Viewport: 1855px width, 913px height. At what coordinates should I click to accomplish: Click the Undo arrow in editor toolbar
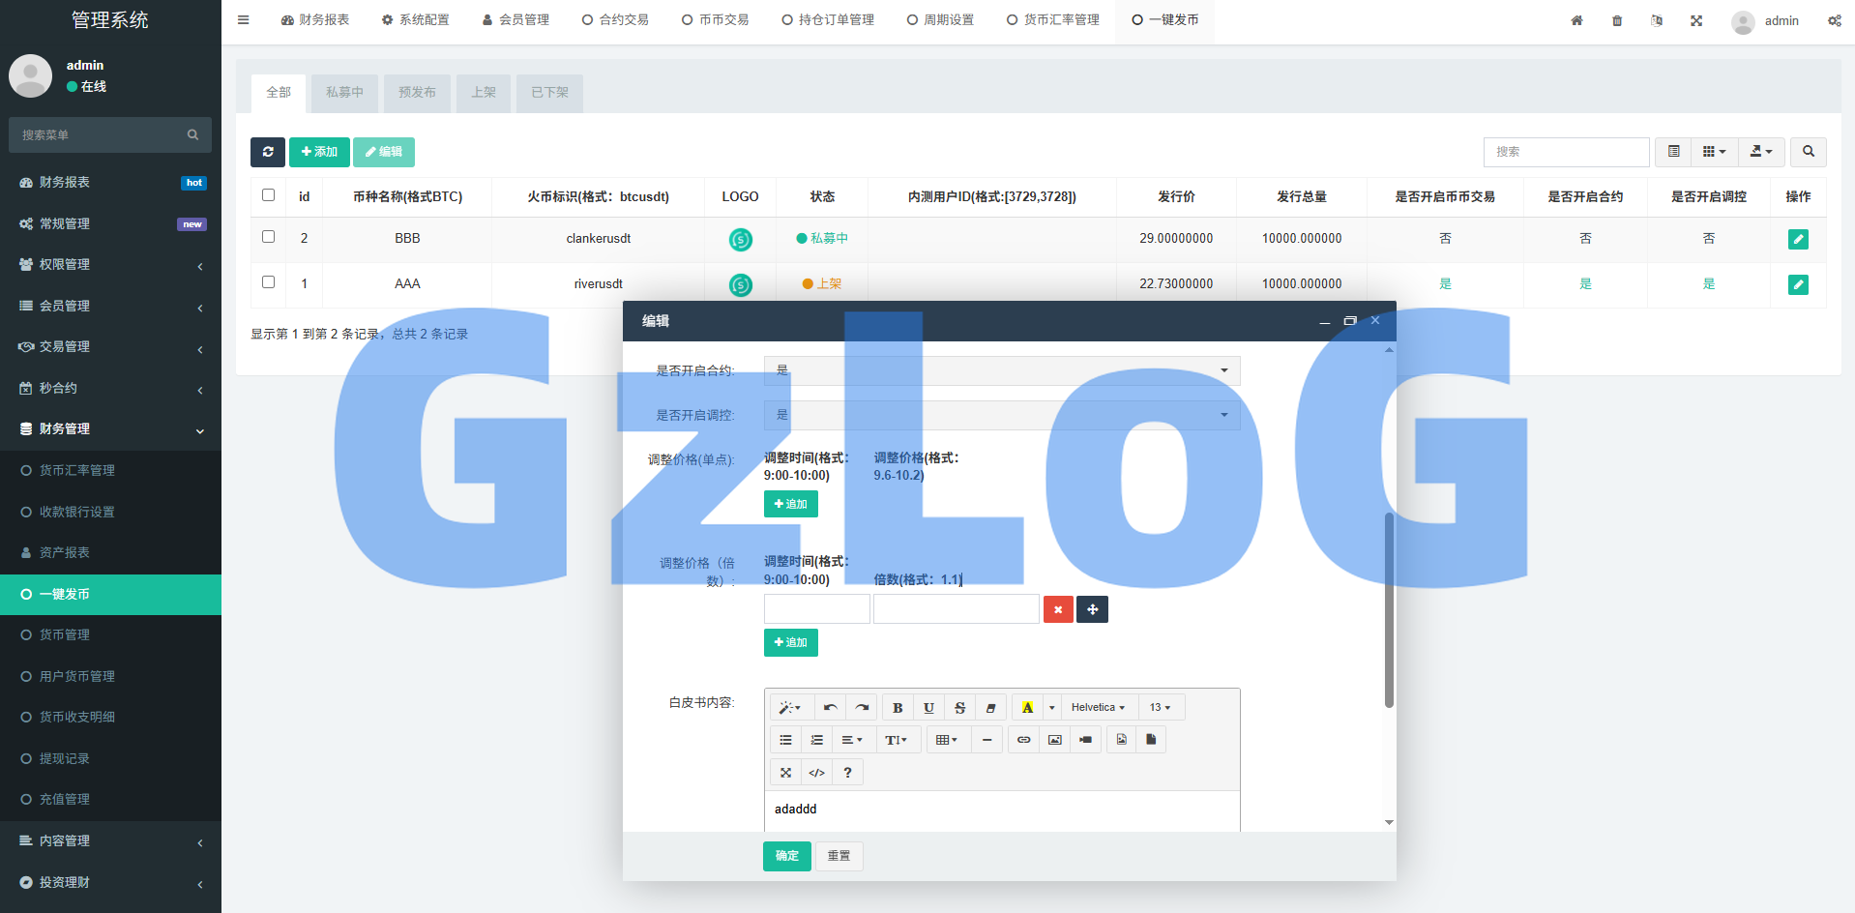830,708
